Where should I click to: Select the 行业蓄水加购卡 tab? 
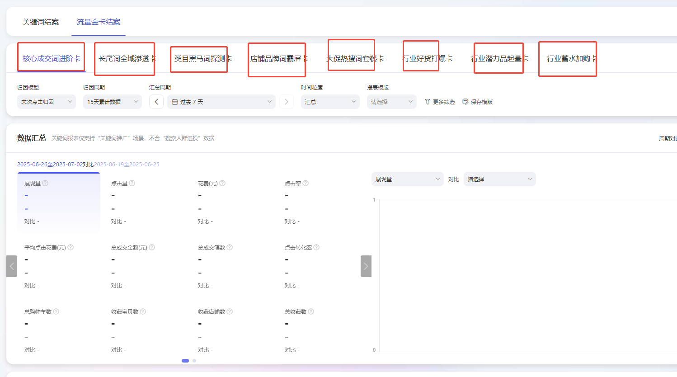(571, 59)
